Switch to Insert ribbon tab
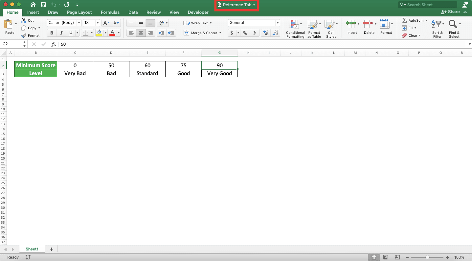Screen dimensions: 472x261 (x=33, y=12)
